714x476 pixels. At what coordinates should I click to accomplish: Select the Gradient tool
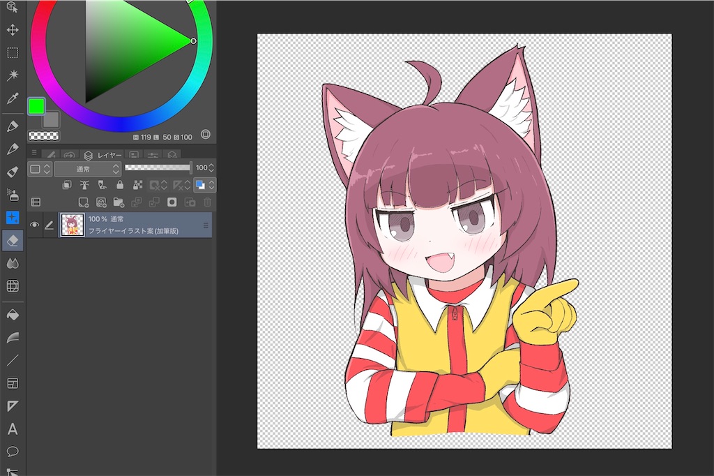13,337
